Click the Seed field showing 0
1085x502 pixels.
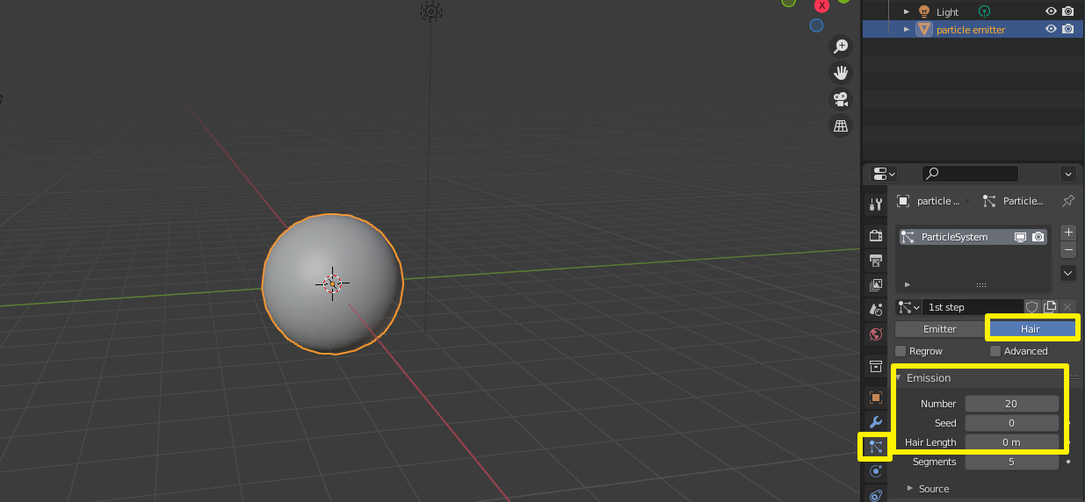[1011, 423]
